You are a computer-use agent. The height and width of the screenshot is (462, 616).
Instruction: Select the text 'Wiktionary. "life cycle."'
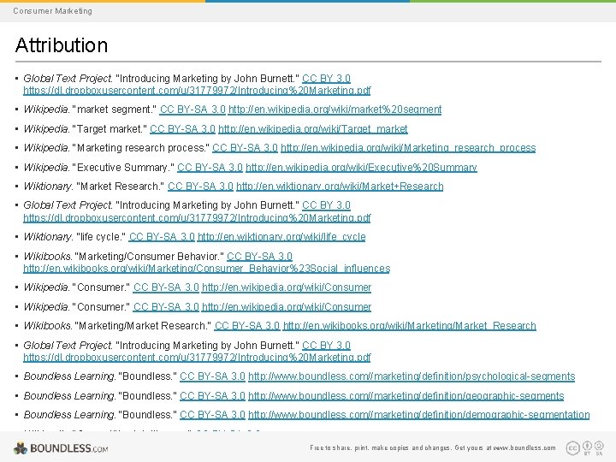(x=74, y=237)
